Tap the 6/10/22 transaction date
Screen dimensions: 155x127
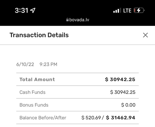(x=25, y=64)
